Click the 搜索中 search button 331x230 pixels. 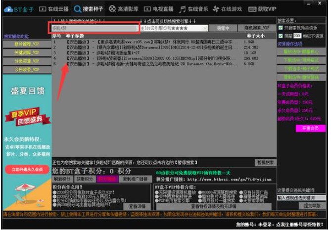pos(223,28)
